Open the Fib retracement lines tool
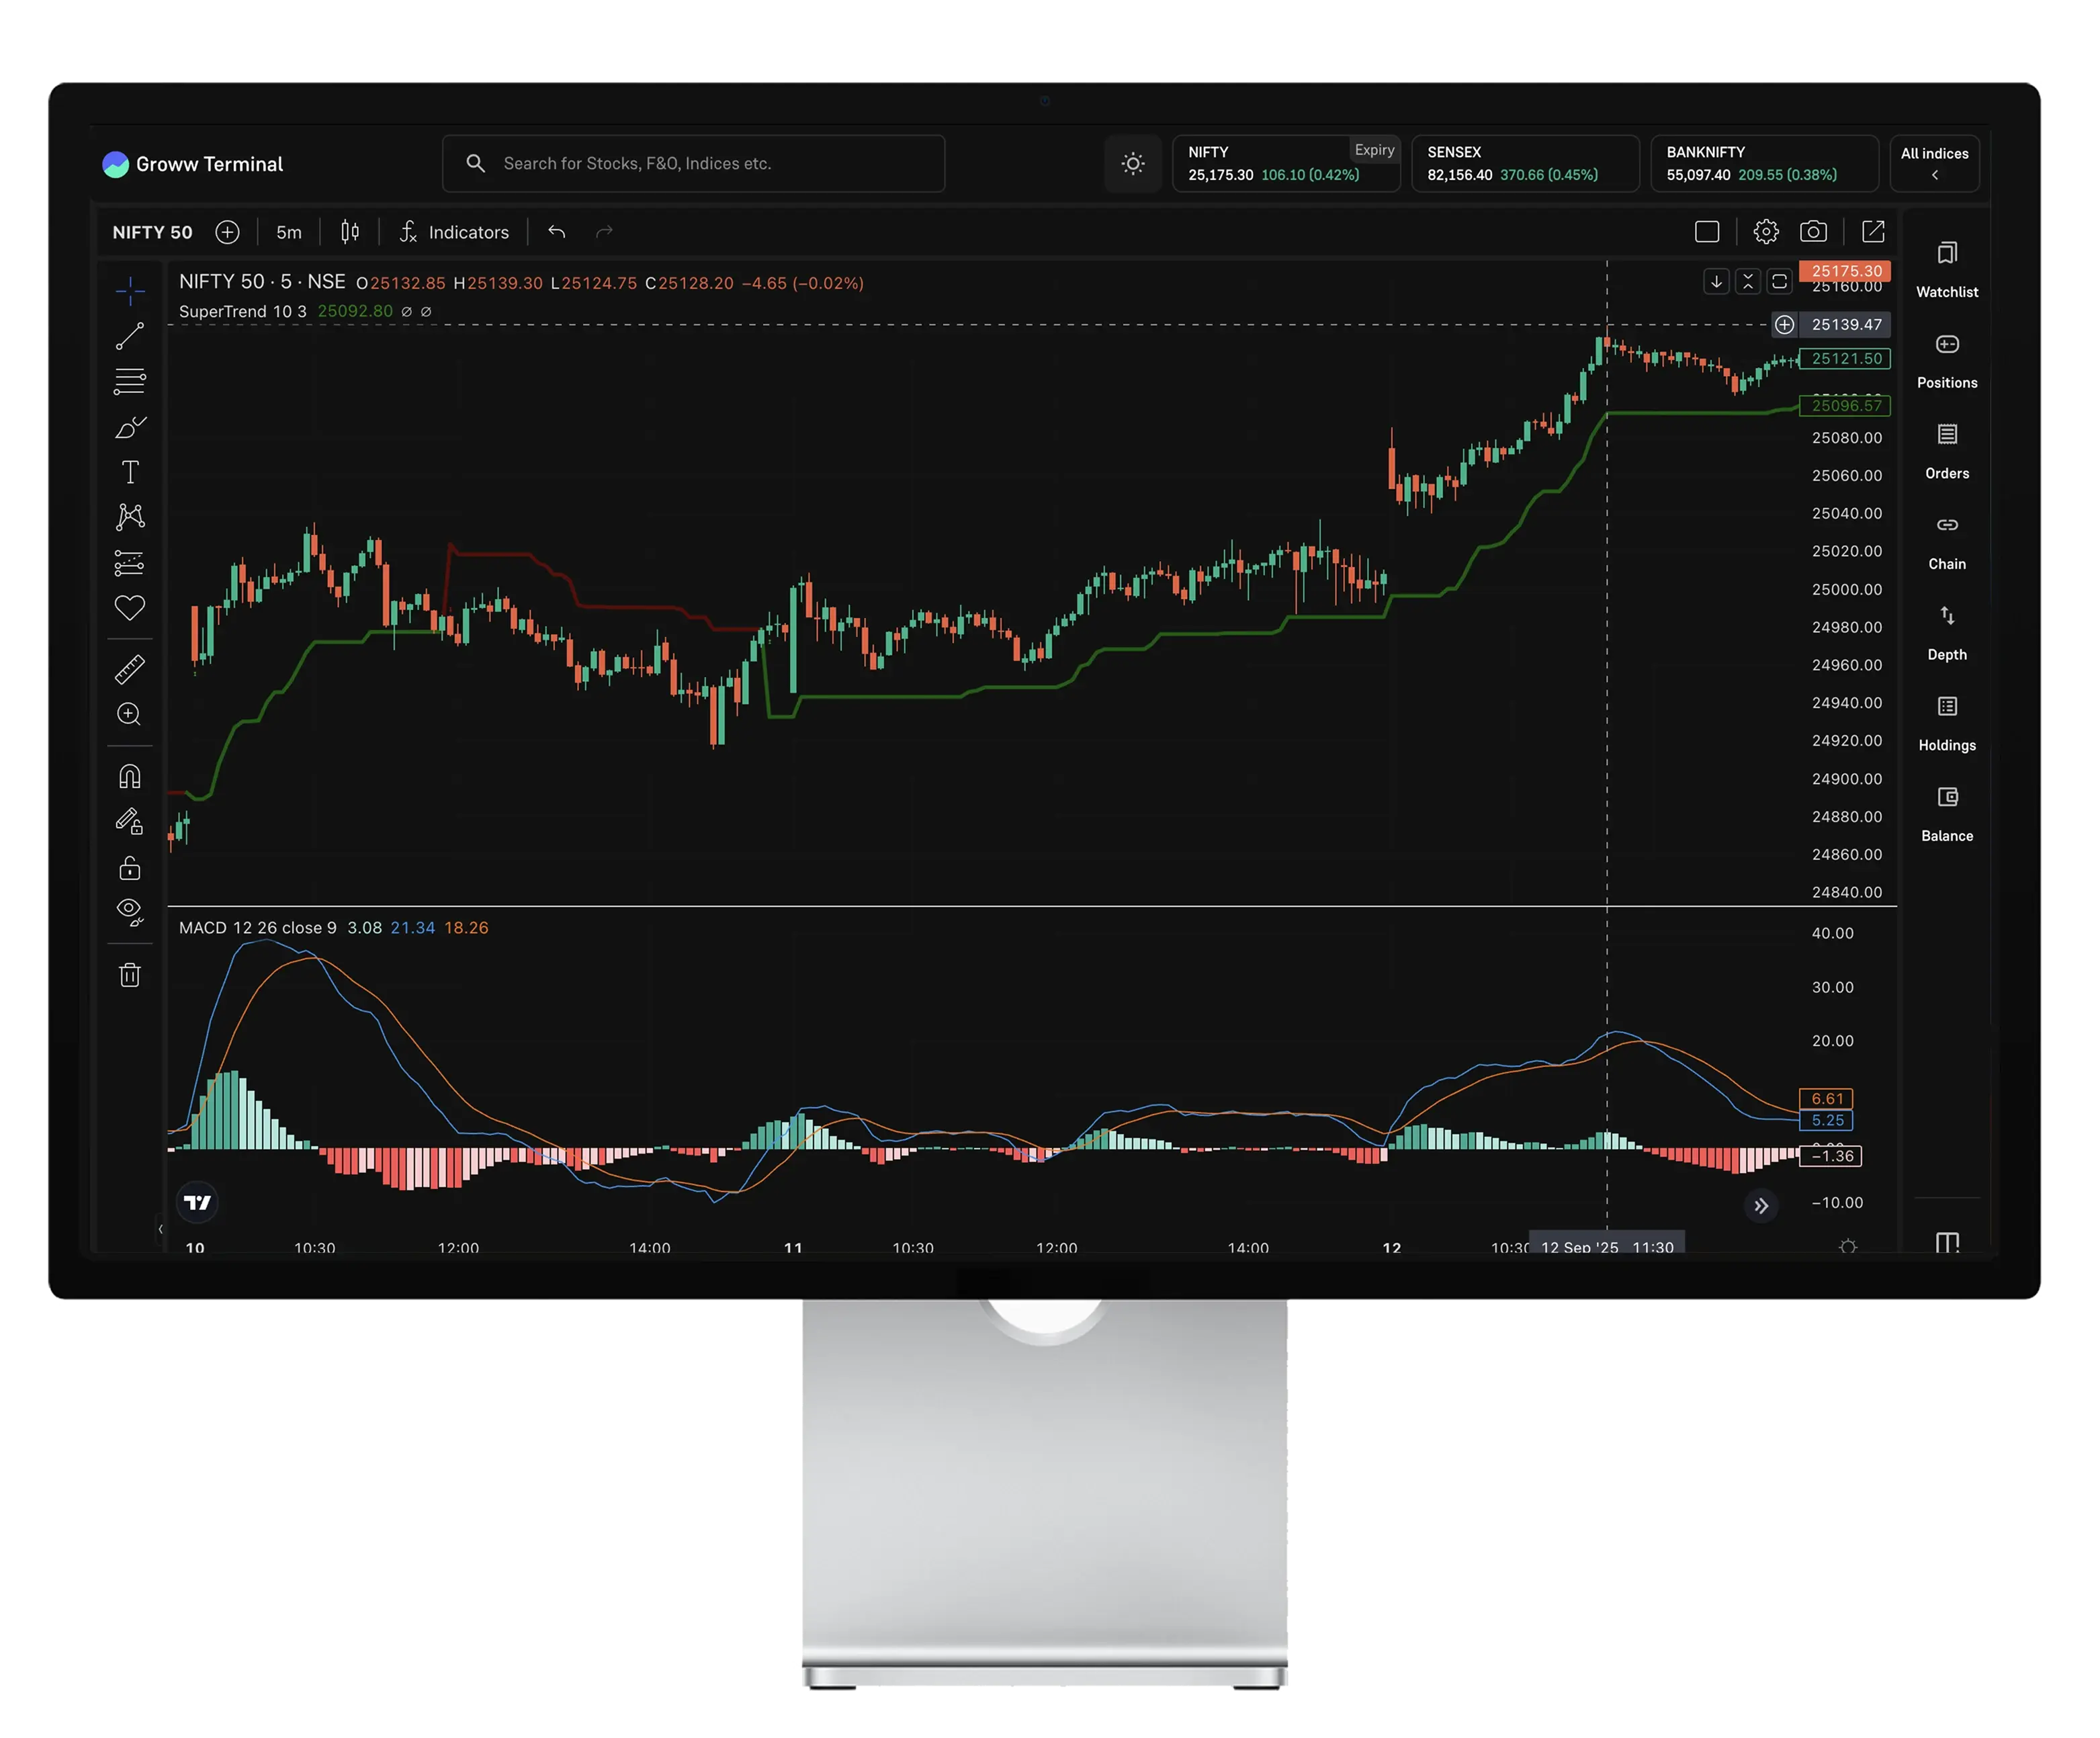Image resolution: width=2100 pixels, height=1738 pixels. tap(130, 381)
